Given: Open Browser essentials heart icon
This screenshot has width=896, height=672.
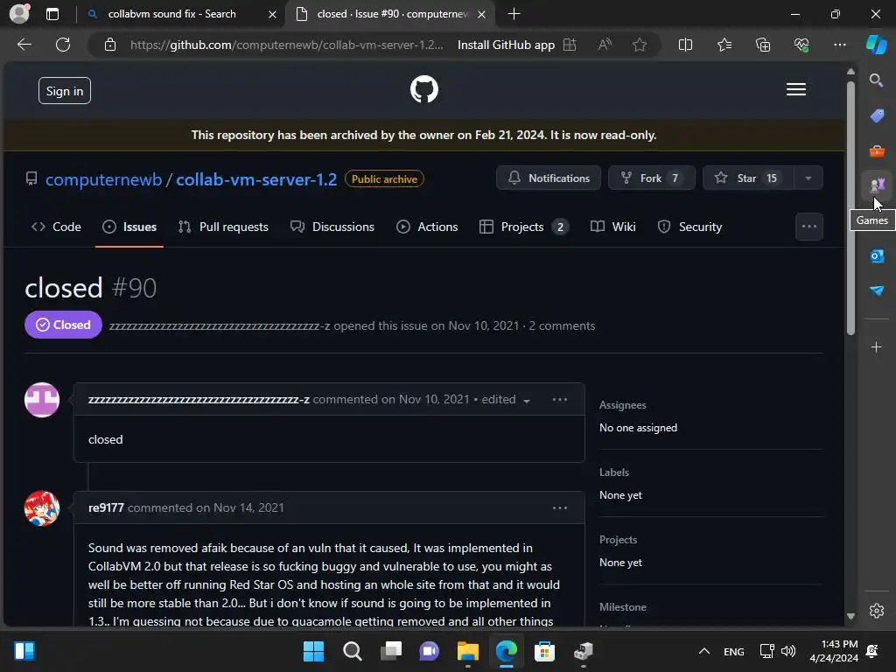Looking at the screenshot, I should click(x=801, y=45).
